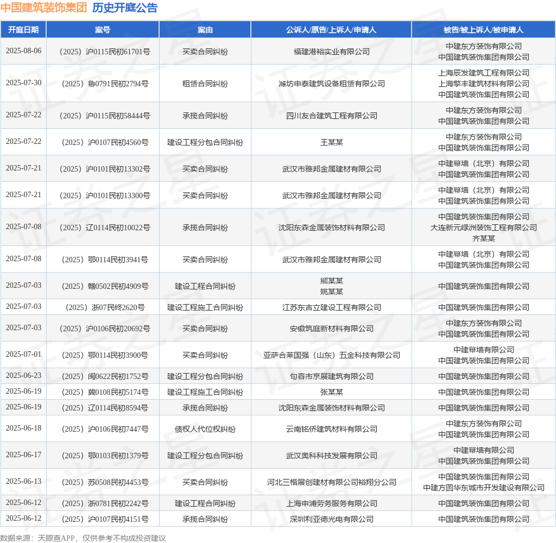Select case number 辽0114民初8594号
The width and height of the screenshot is (556, 543).
(x=105, y=408)
